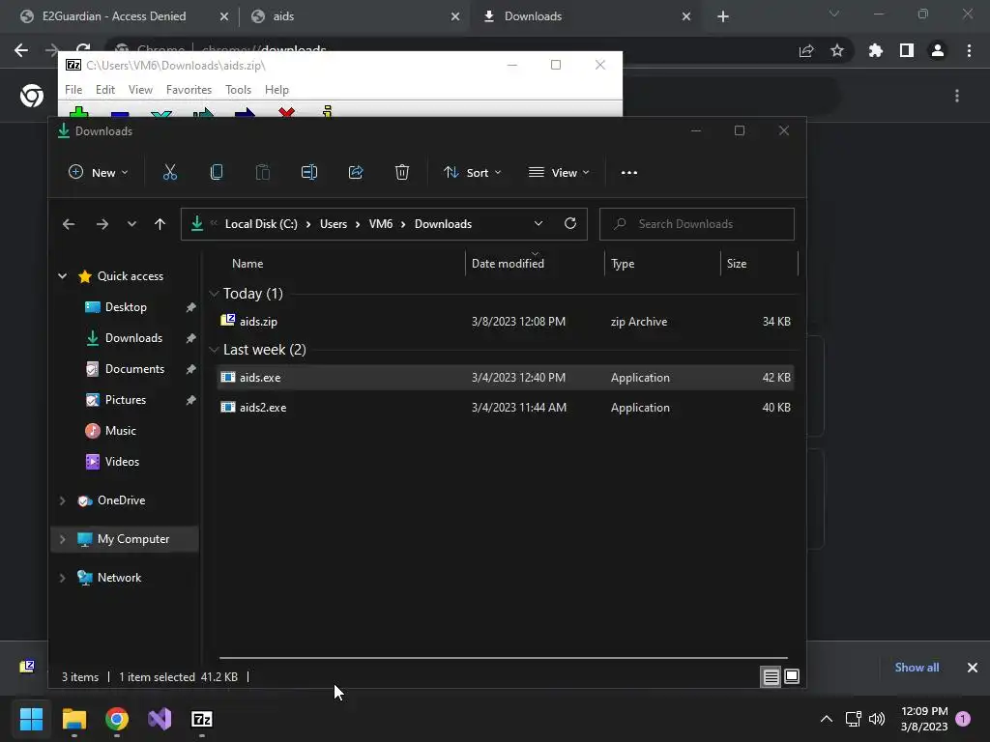This screenshot has height=742, width=990.
Task: Open a new Chrome tab
Action: tap(723, 16)
